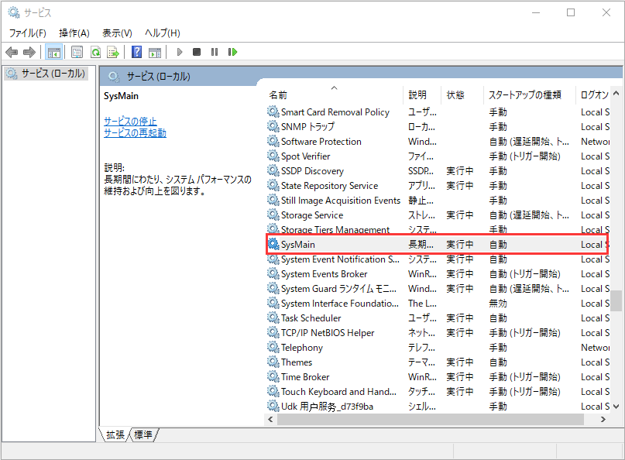Open Properties via the toolbar icon
Image resolution: width=625 pixels, height=460 pixels.
(77, 52)
